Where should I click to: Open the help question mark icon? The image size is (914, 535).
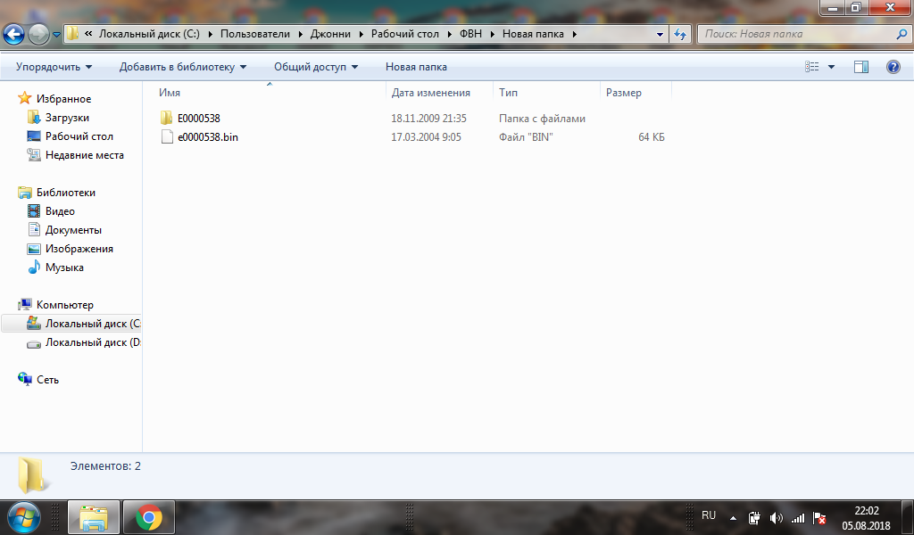[x=893, y=67]
